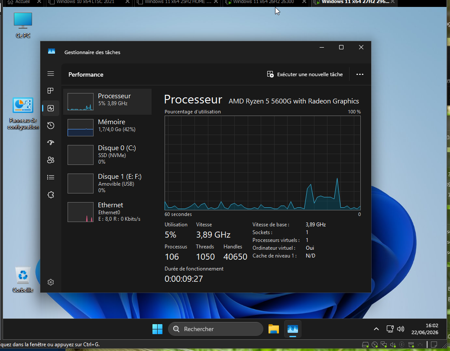450x351 pixels.
Task: Select the Ethernet performance entry
Action: point(107,212)
